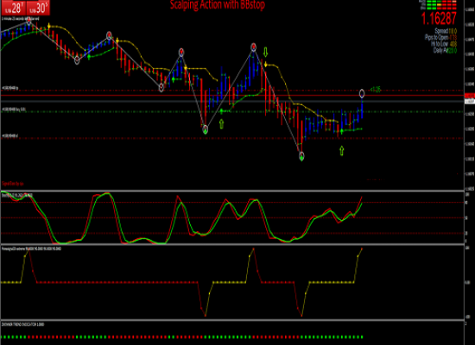The width and height of the screenshot is (475, 345).
Task: Click the large red 1.16287 price display
Action: point(439,19)
